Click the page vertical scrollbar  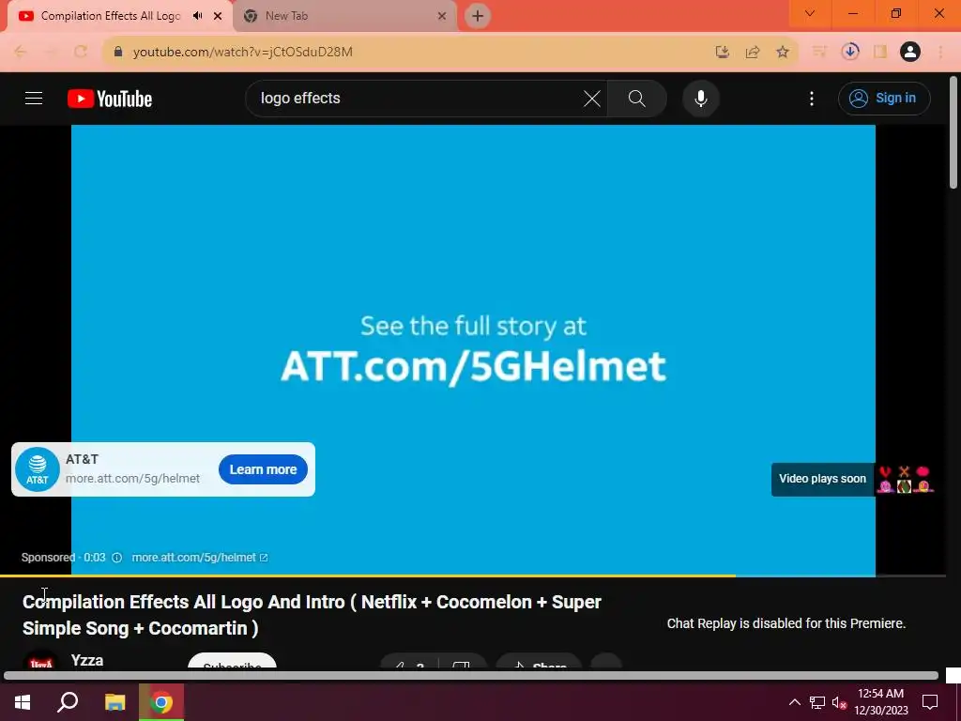click(x=953, y=132)
